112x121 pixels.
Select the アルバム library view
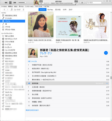[13, 21]
